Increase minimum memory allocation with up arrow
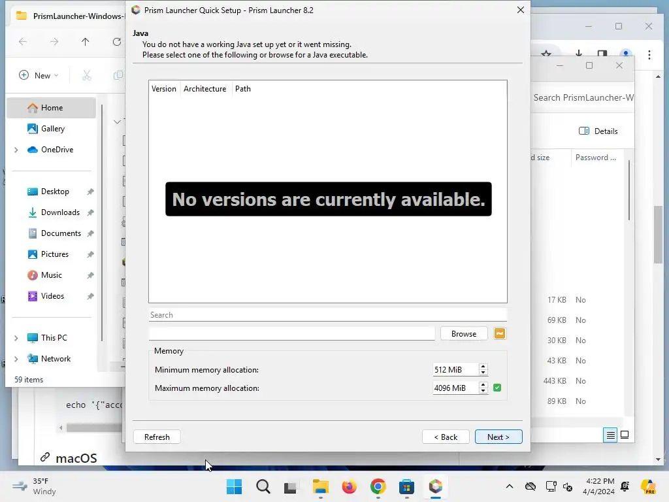669x502 pixels. (x=483, y=367)
